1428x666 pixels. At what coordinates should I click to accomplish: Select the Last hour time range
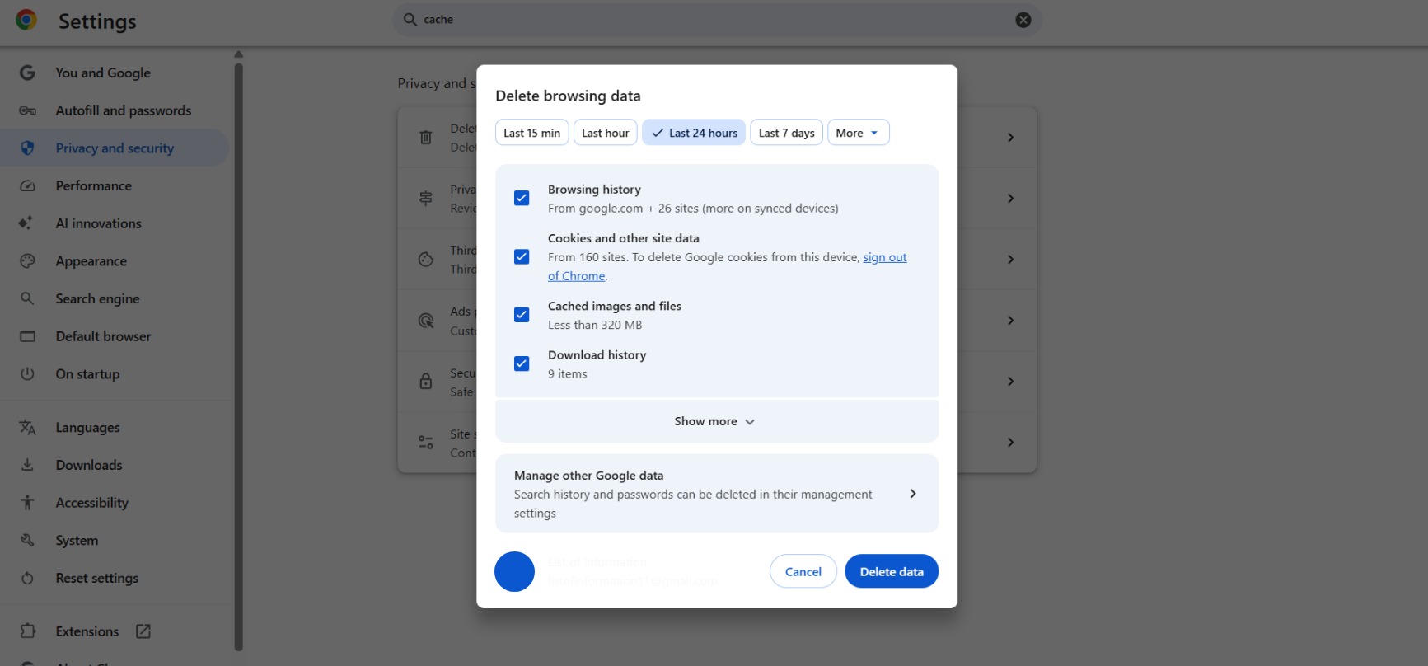click(x=606, y=133)
